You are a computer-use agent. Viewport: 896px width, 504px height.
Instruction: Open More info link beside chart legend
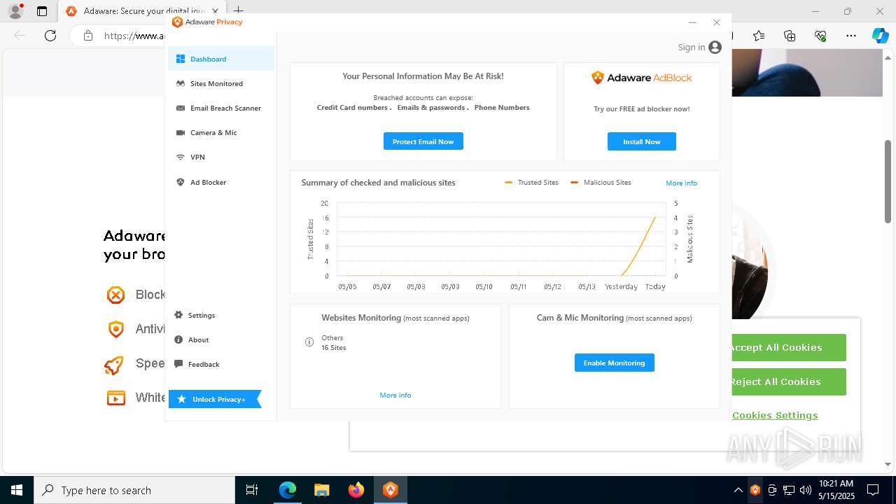click(681, 183)
